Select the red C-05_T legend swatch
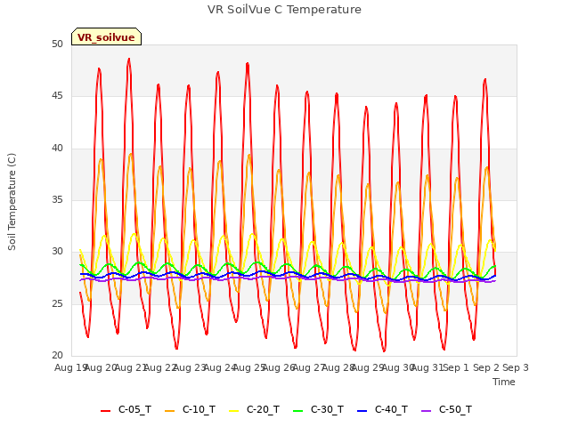Viewport: 570px width, 427px height. [x=105, y=410]
